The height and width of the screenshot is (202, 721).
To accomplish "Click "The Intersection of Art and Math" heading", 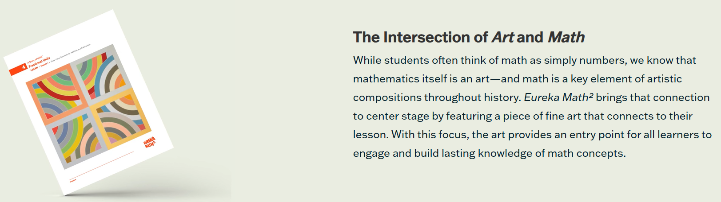I will pos(469,37).
